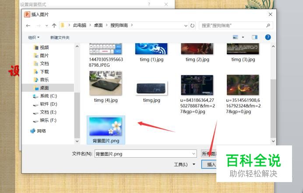Open 软件 (D:) drive
303x193 pixels.
(x=45, y=104)
